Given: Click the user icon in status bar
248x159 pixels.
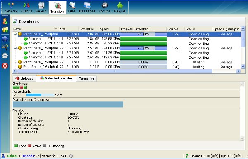Looking at the screenshot, I should click(x=3, y=156).
